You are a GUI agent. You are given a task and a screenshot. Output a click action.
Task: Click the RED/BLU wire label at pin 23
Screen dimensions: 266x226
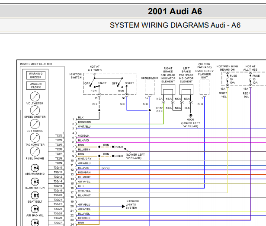click(84, 218)
